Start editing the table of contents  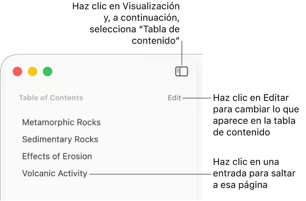174,98
